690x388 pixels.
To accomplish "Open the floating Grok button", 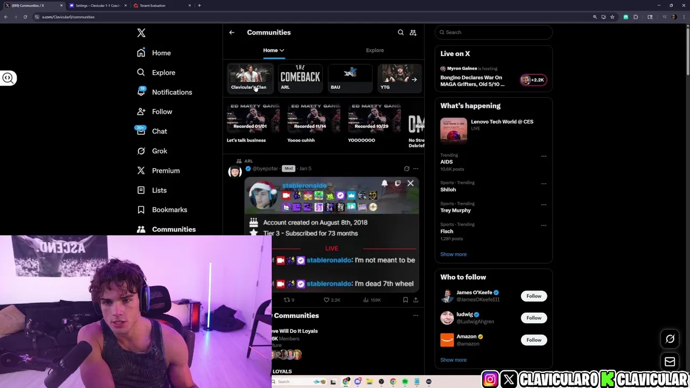I will coord(670,339).
